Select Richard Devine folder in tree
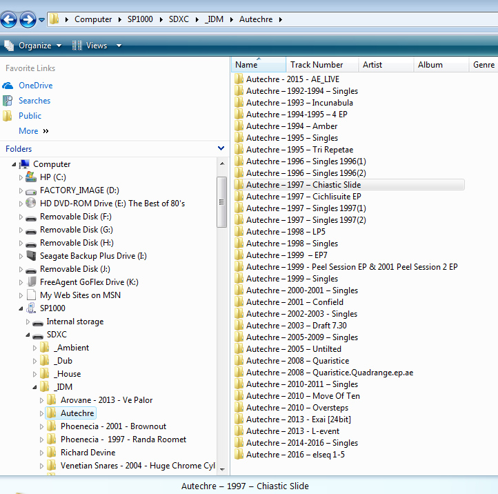 [88, 453]
